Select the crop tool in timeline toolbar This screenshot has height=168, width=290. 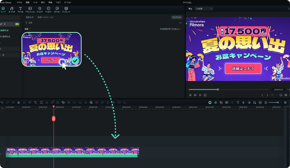pos(24,102)
